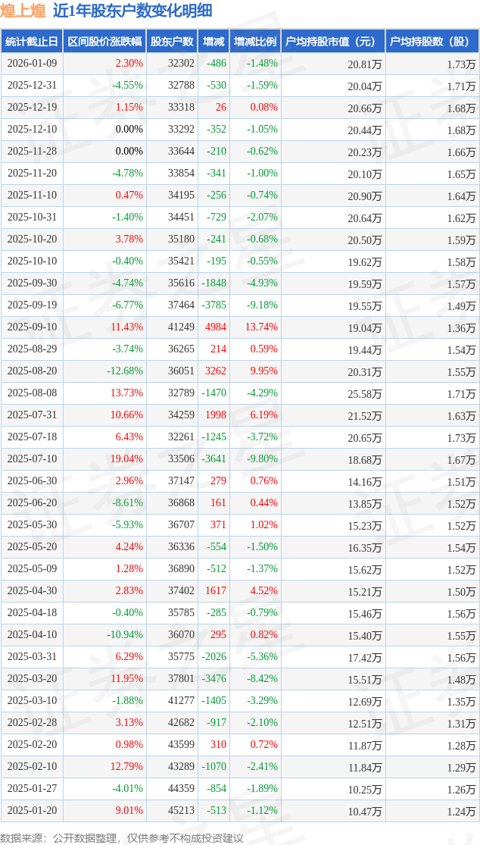480x845 pixels.
Task: Click the 近1年股东户数变化明细 title text
Action: pos(132,11)
